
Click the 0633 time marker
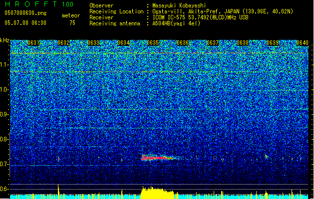tap(93, 43)
